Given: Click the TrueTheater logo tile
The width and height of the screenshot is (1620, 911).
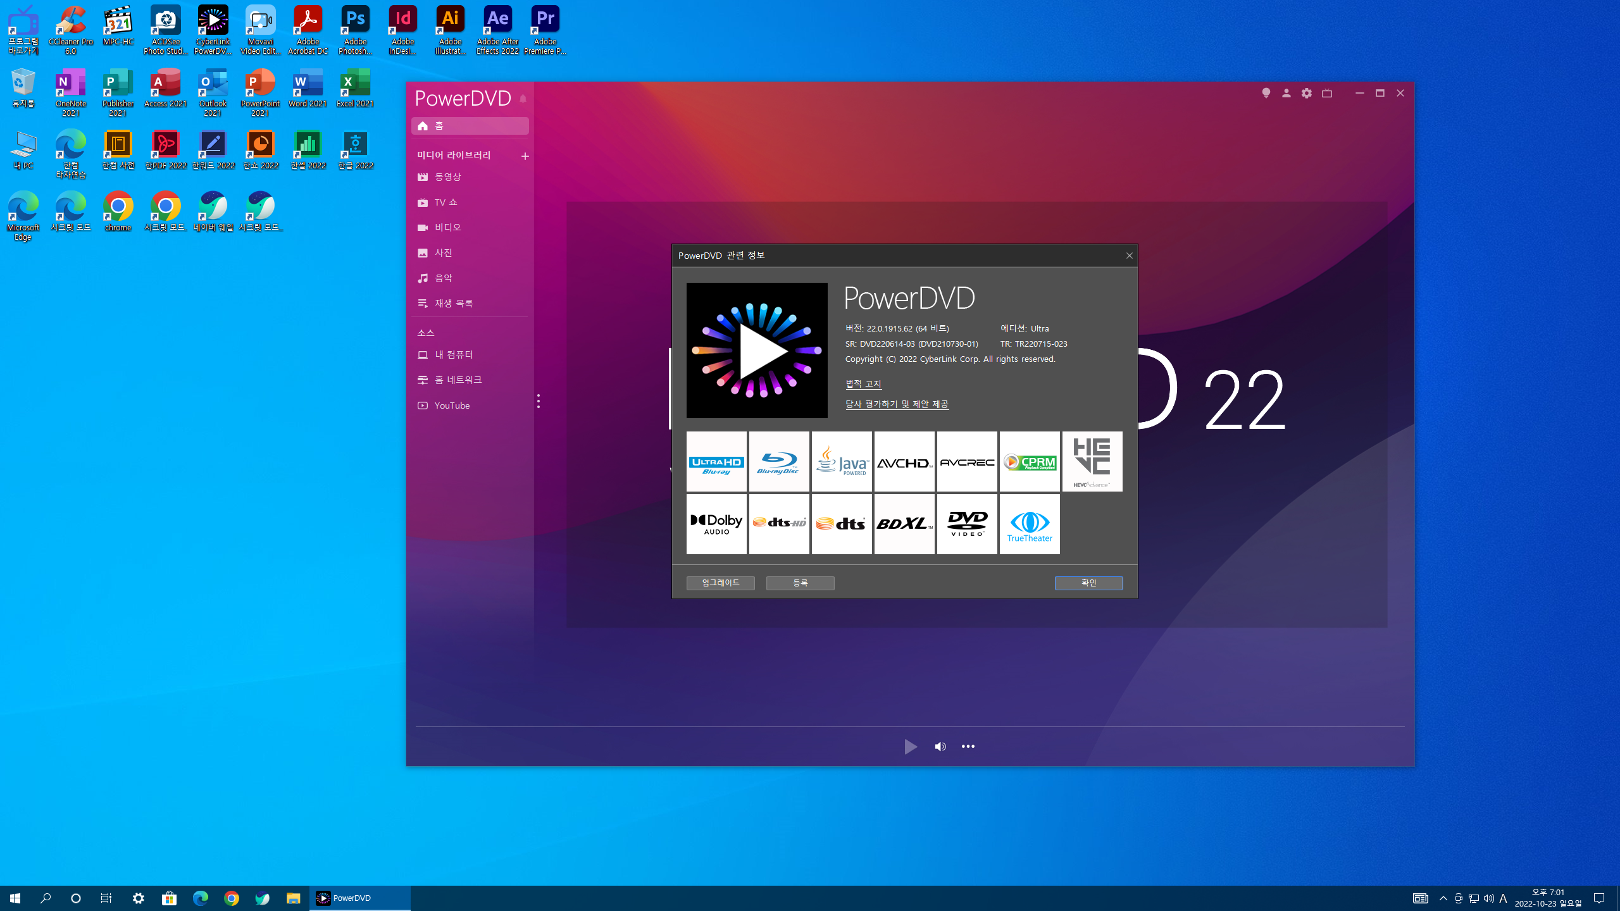Looking at the screenshot, I should pyautogui.click(x=1030, y=524).
